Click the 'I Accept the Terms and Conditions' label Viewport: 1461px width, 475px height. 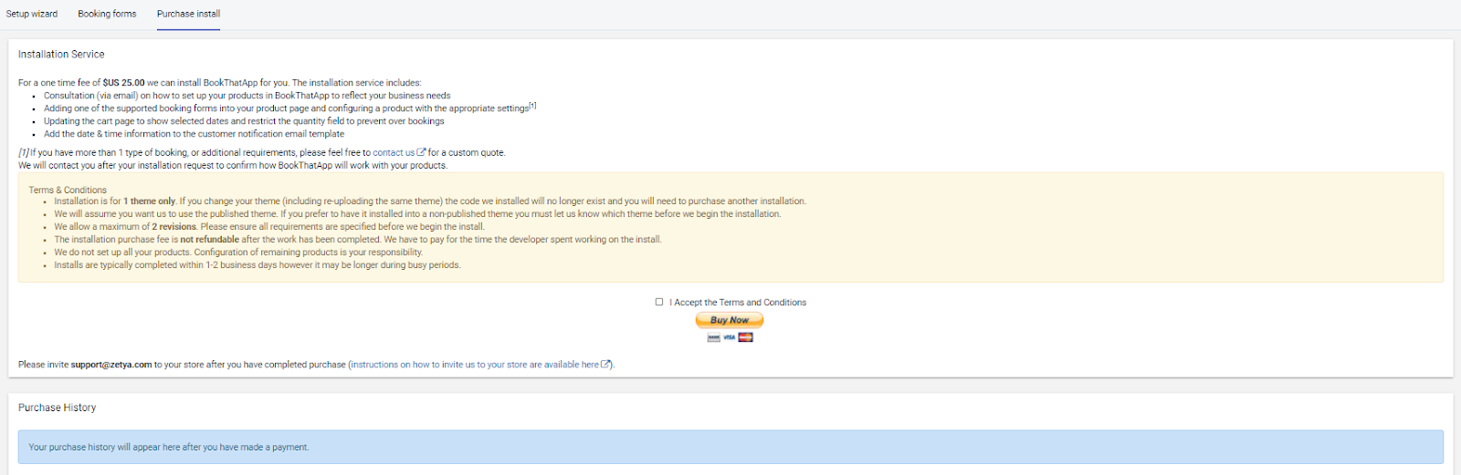tap(740, 303)
